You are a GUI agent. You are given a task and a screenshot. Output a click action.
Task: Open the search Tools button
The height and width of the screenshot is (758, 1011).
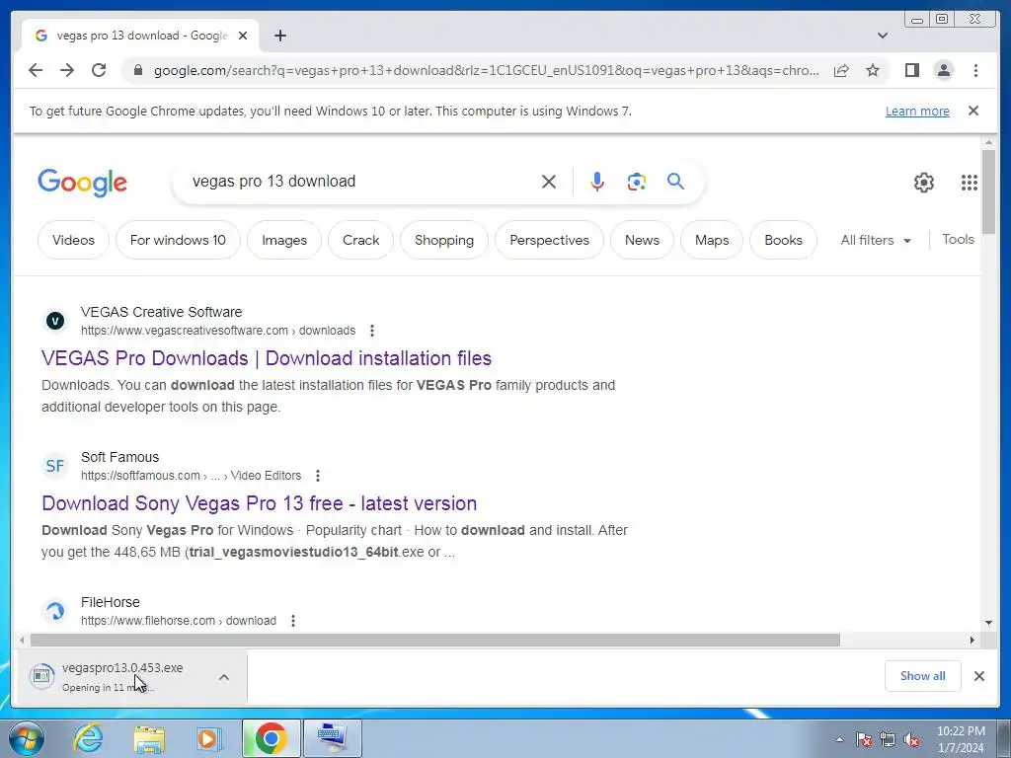point(958,239)
